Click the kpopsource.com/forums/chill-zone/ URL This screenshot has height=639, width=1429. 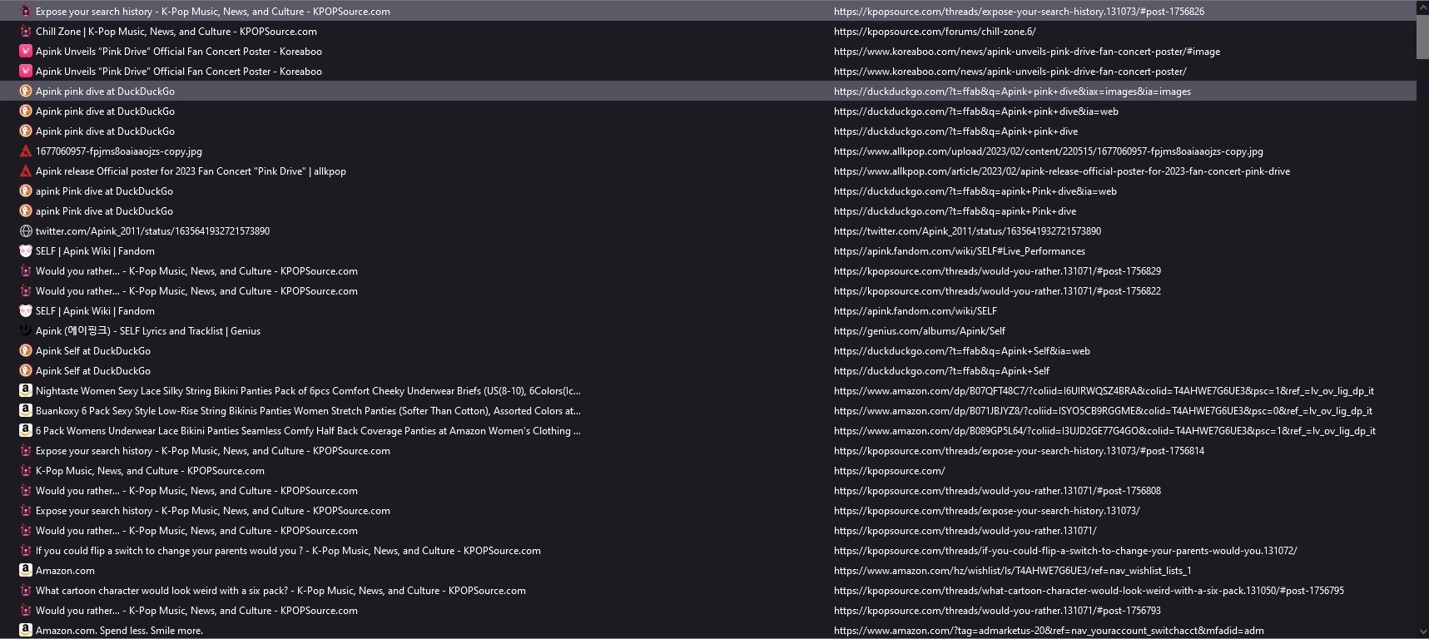coord(935,32)
